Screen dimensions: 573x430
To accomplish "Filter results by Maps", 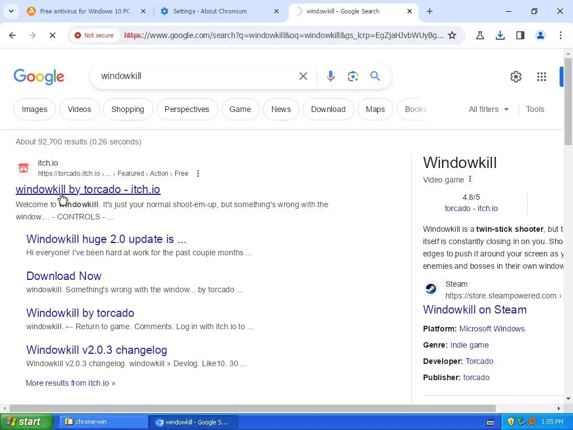I will (375, 109).
